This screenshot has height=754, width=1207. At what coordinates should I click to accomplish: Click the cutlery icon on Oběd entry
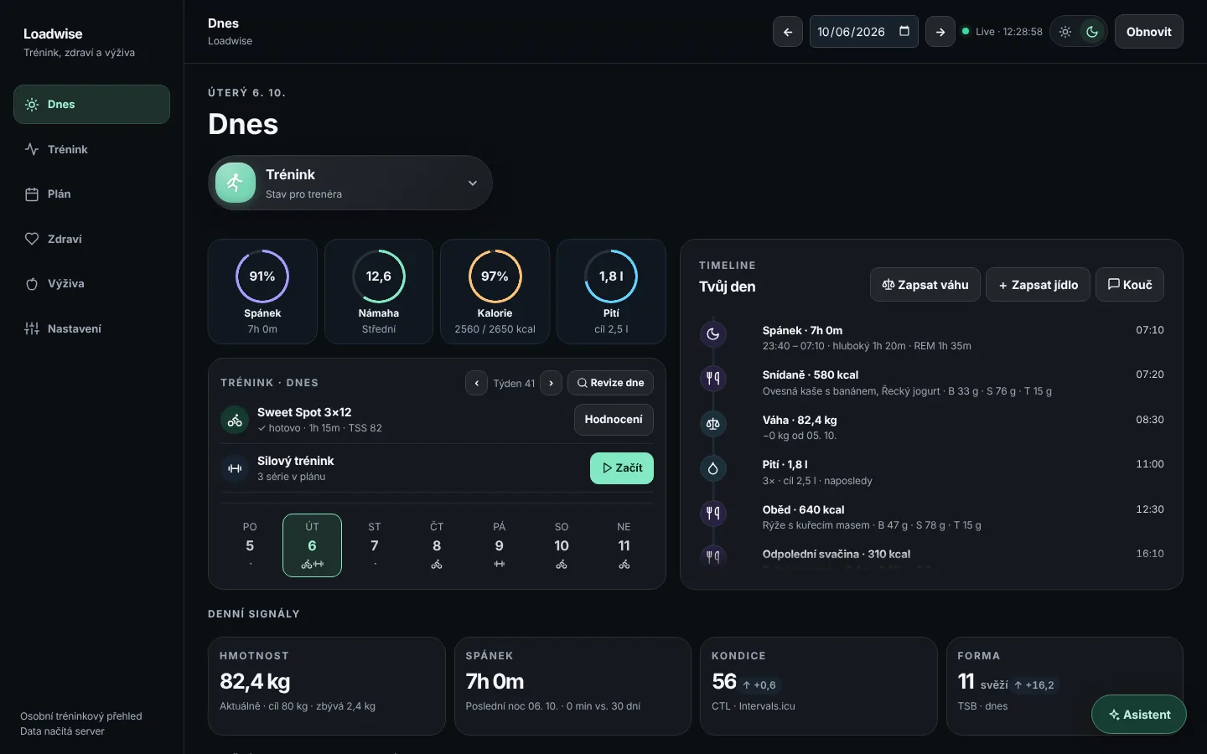tap(713, 514)
